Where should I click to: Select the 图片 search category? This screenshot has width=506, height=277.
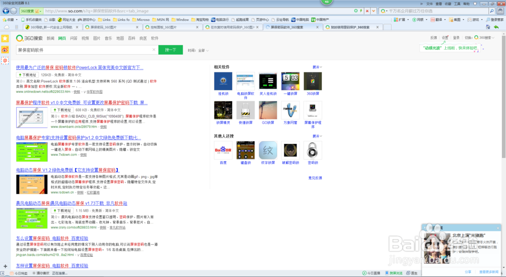97,38
